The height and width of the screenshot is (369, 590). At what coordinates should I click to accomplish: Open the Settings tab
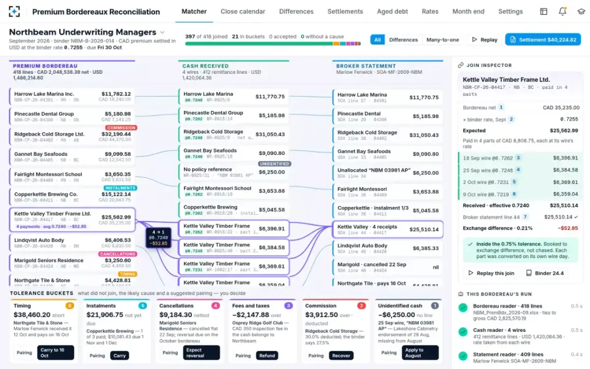(510, 11)
